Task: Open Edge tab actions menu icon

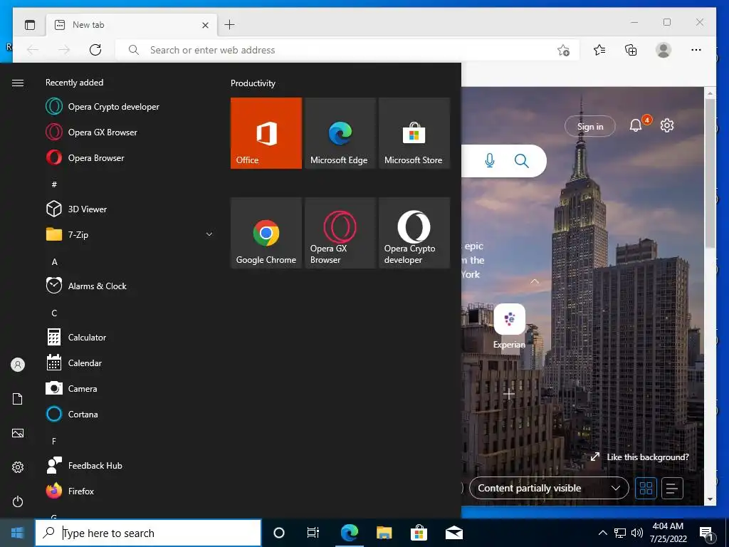Action: pyautogui.click(x=30, y=25)
